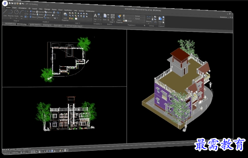
Task: Switch to the Home ribbon tab
Action: 8,7
